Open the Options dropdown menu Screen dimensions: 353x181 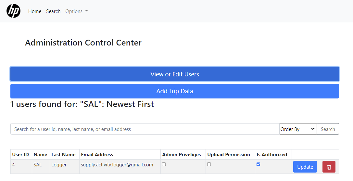[77, 11]
